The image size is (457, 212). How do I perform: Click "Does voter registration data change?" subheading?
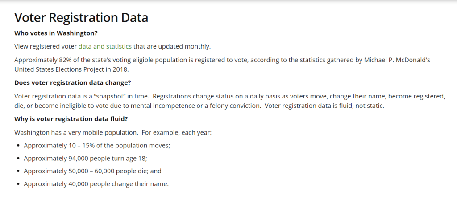click(72, 83)
